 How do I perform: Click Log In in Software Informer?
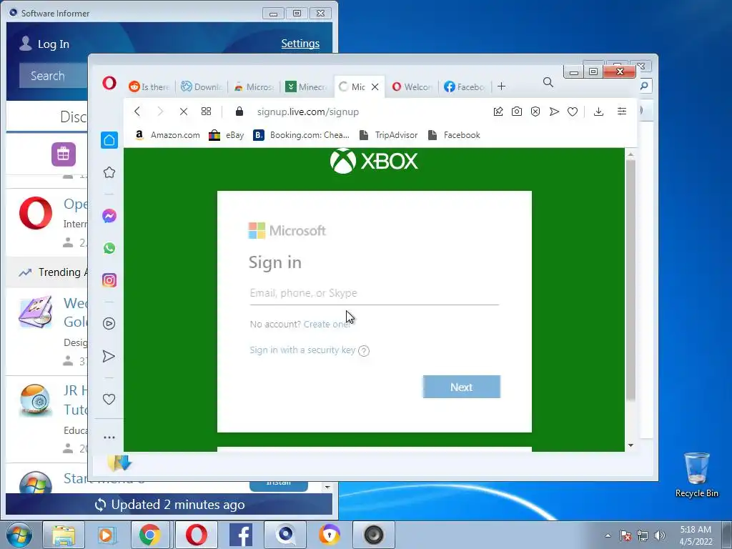[x=44, y=44]
